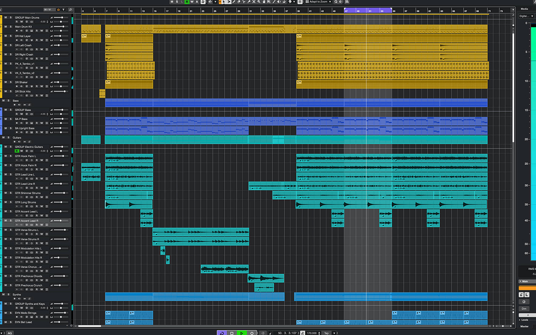Solo the BA P Bass track
Image resolution: width=536 pixels, height=335 pixels.
11,119
